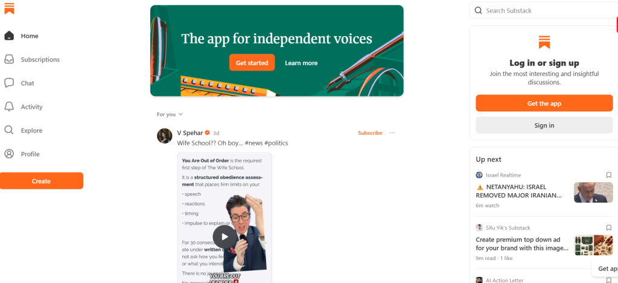
Task: Open post options three-dot menu
Action: 392,133
